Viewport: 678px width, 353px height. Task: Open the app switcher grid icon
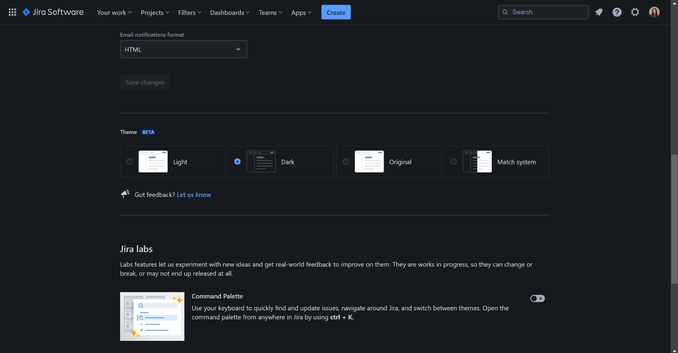12,12
